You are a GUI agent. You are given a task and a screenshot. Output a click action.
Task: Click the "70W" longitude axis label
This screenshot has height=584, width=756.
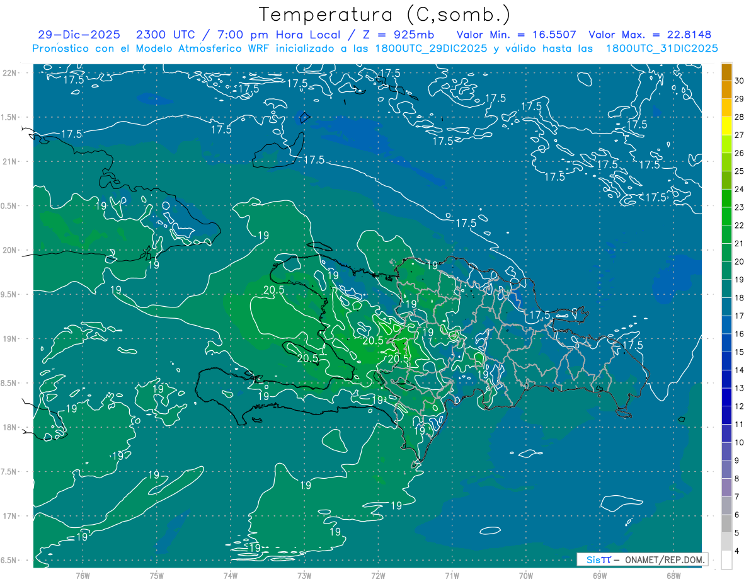pyautogui.click(x=525, y=575)
